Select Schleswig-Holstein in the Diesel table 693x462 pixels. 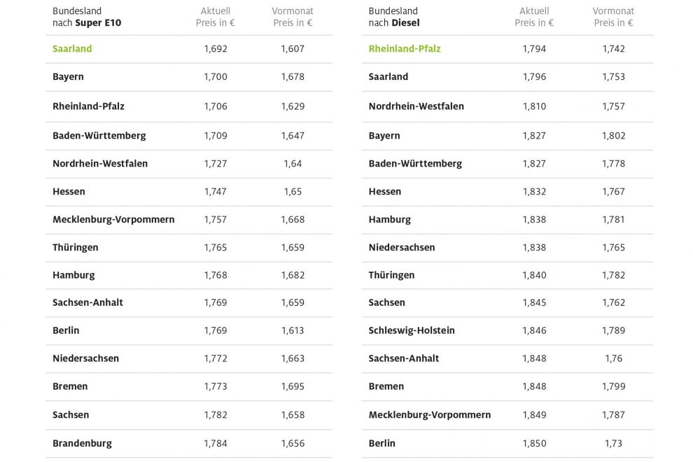412,330
